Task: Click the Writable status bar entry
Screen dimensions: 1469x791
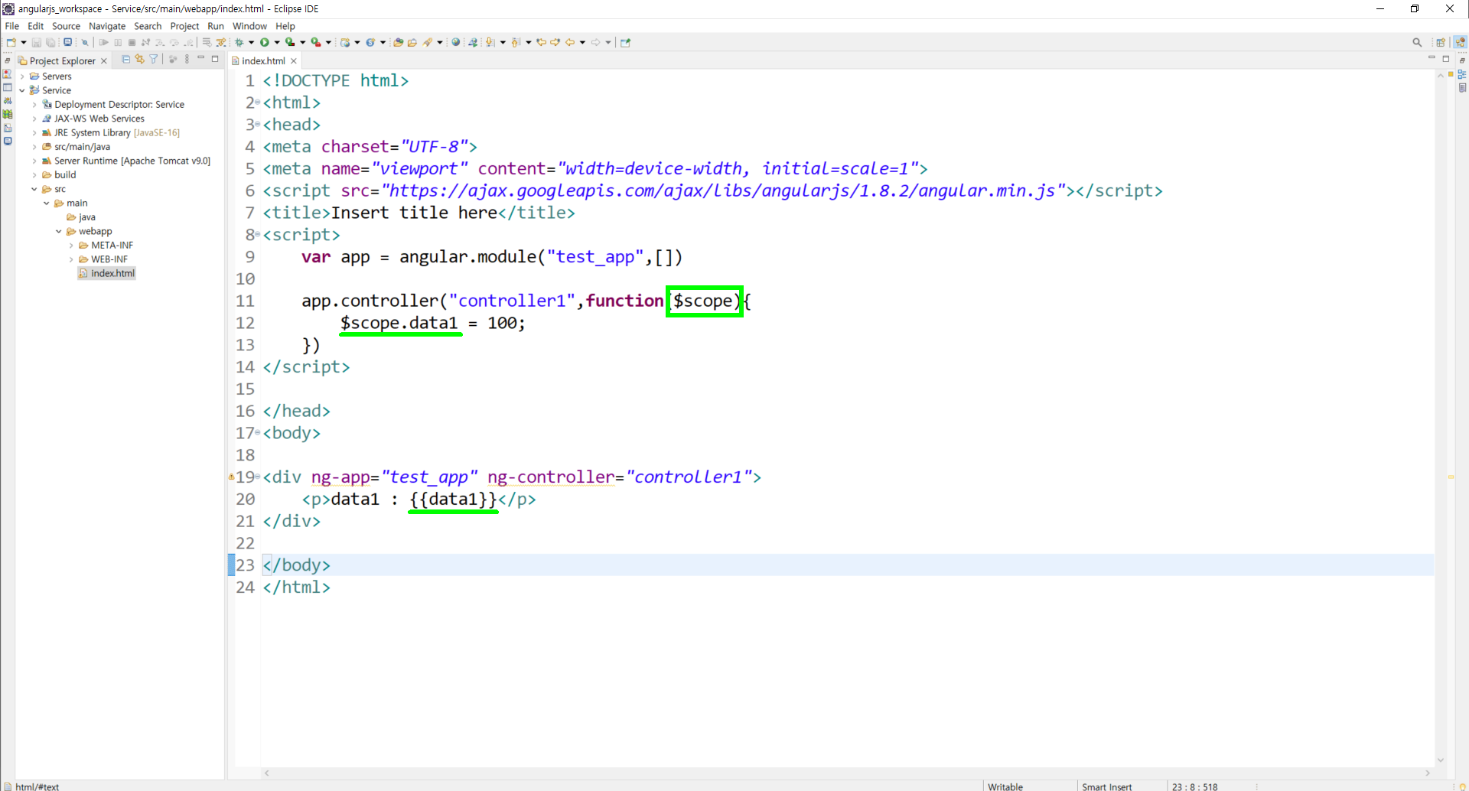Action: pyautogui.click(x=1005, y=786)
